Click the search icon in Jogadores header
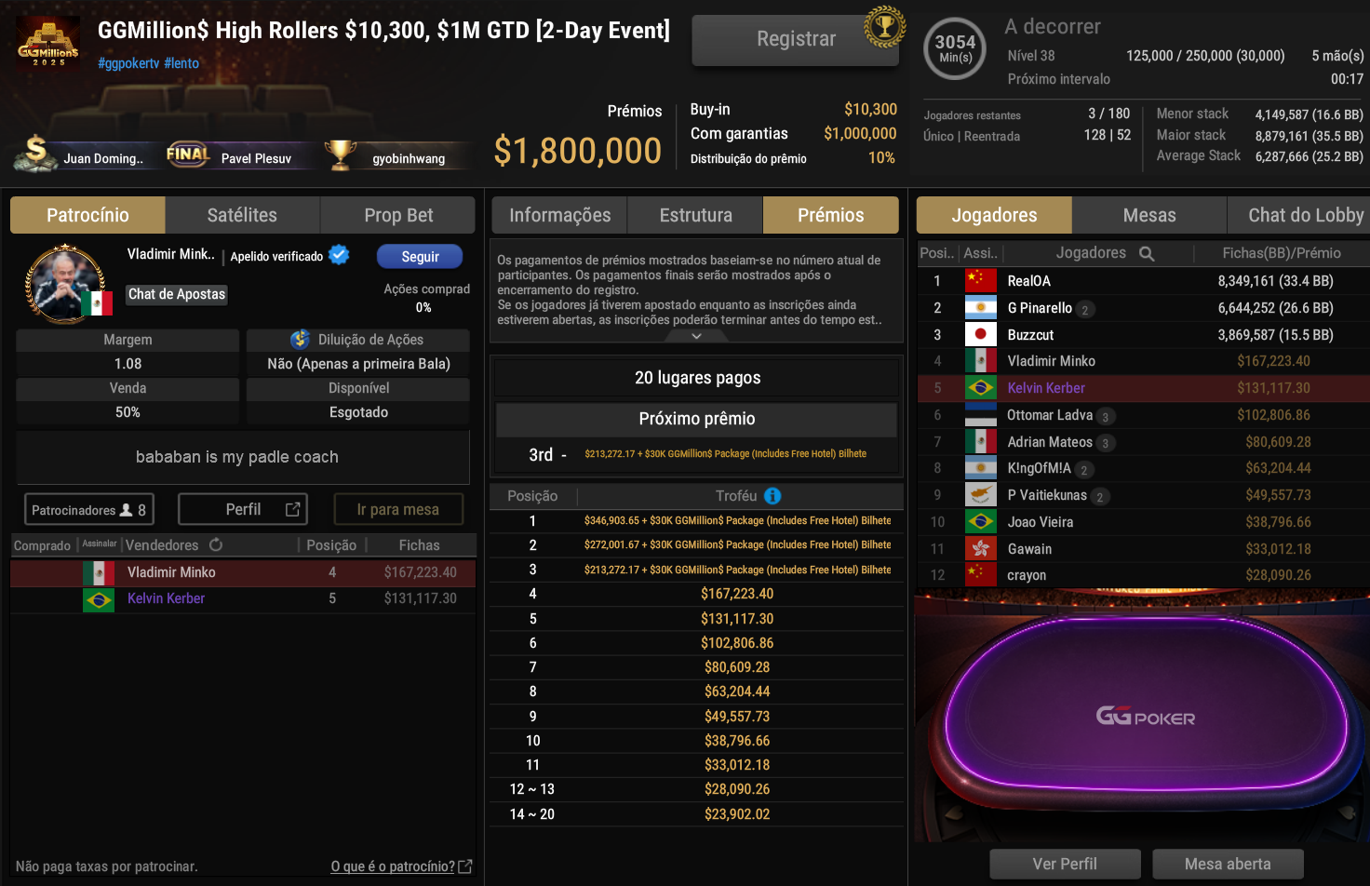The image size is (1370, 886). (1147, 253)
